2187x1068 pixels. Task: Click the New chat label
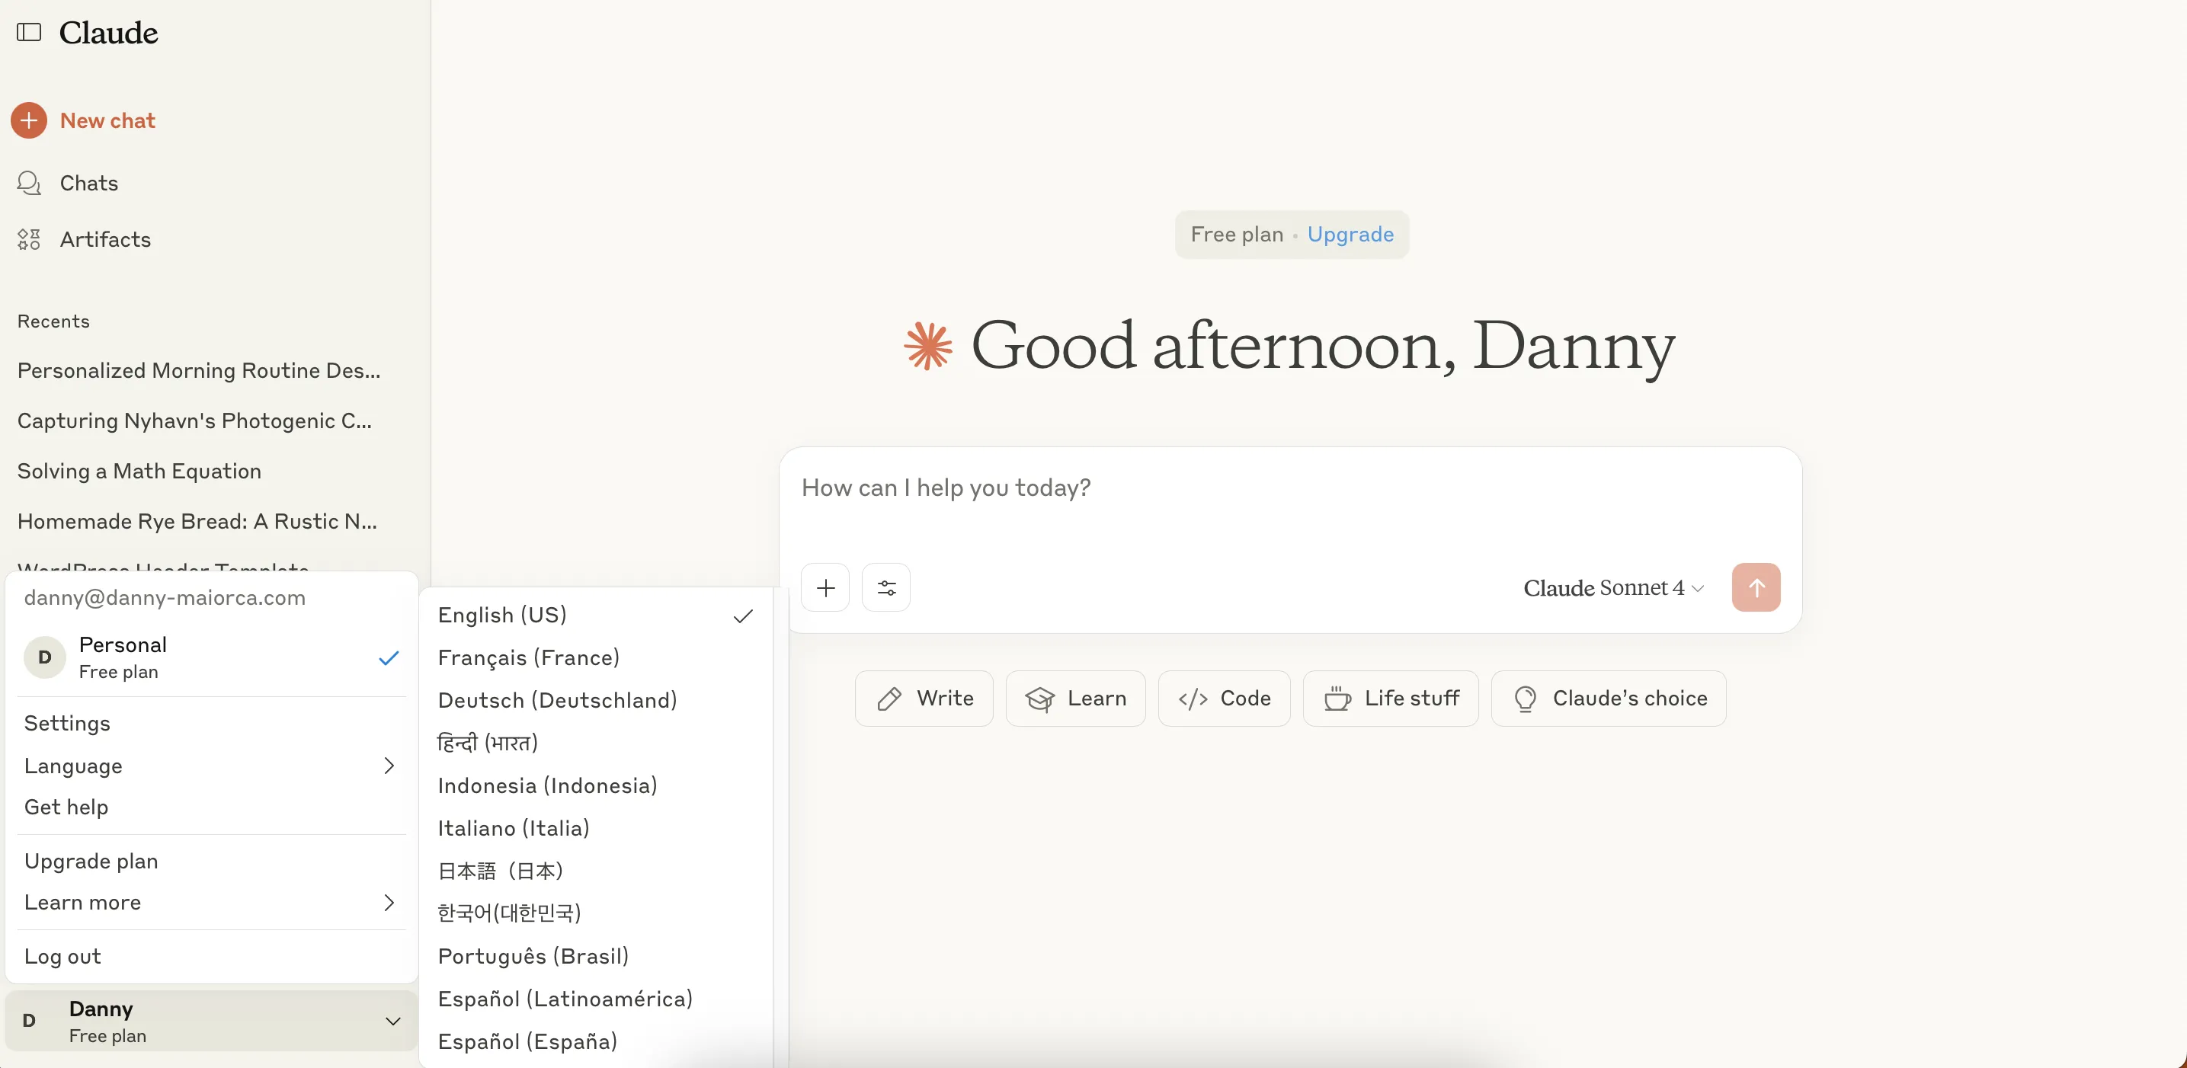coord(107,120)
